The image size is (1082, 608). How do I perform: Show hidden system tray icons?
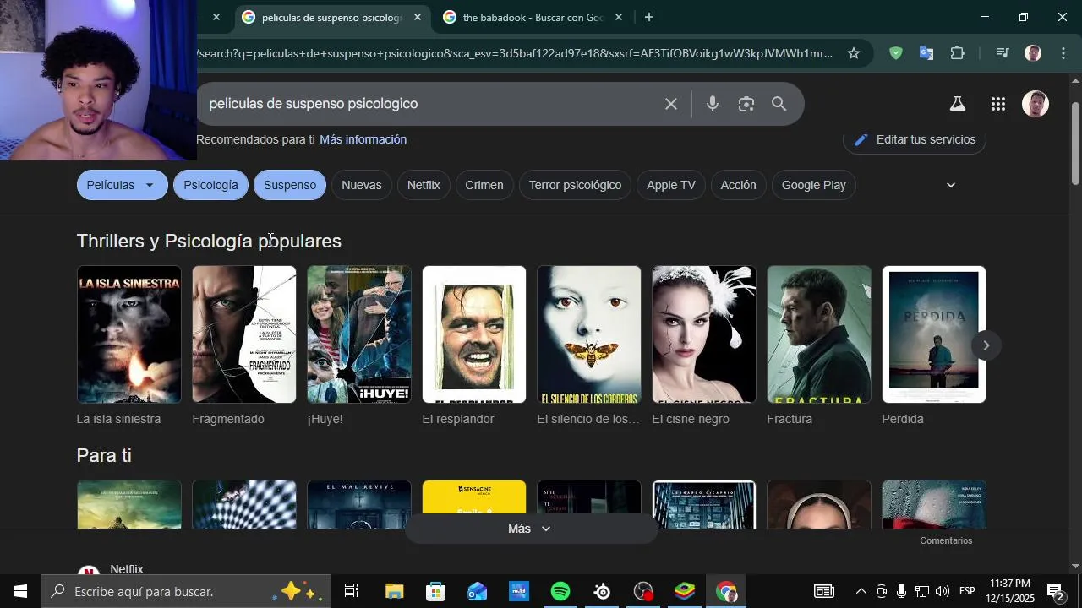[861, 592]
